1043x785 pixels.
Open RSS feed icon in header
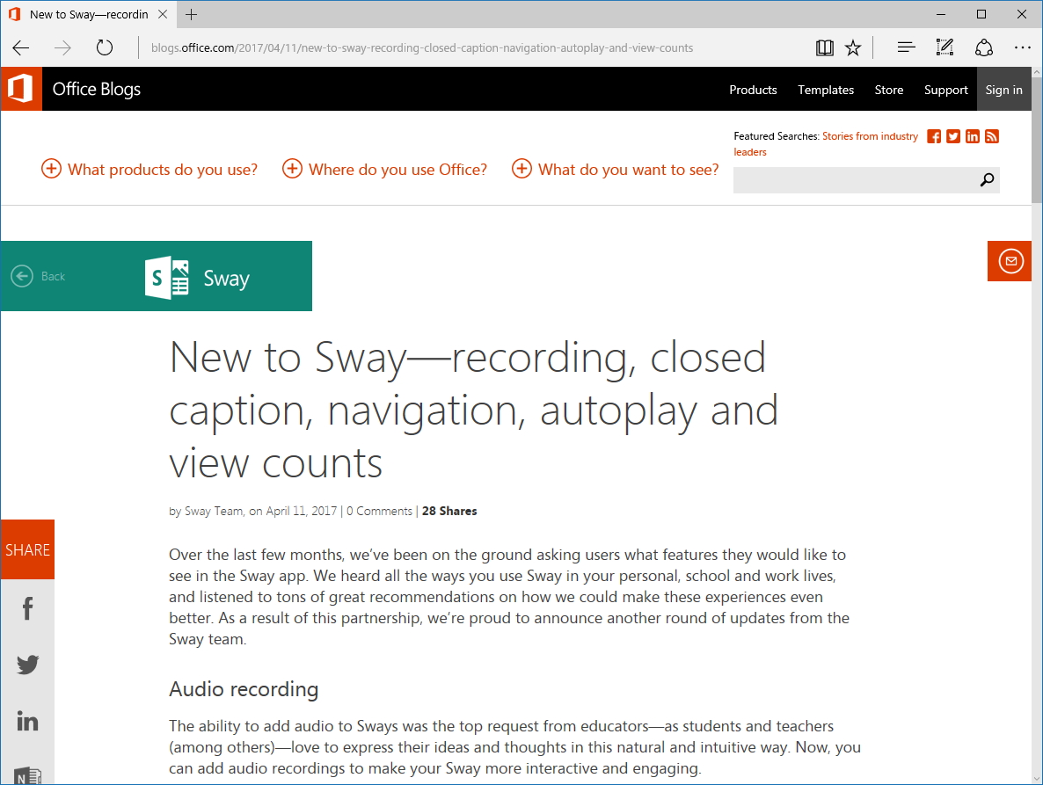click(x=992, y=136)
